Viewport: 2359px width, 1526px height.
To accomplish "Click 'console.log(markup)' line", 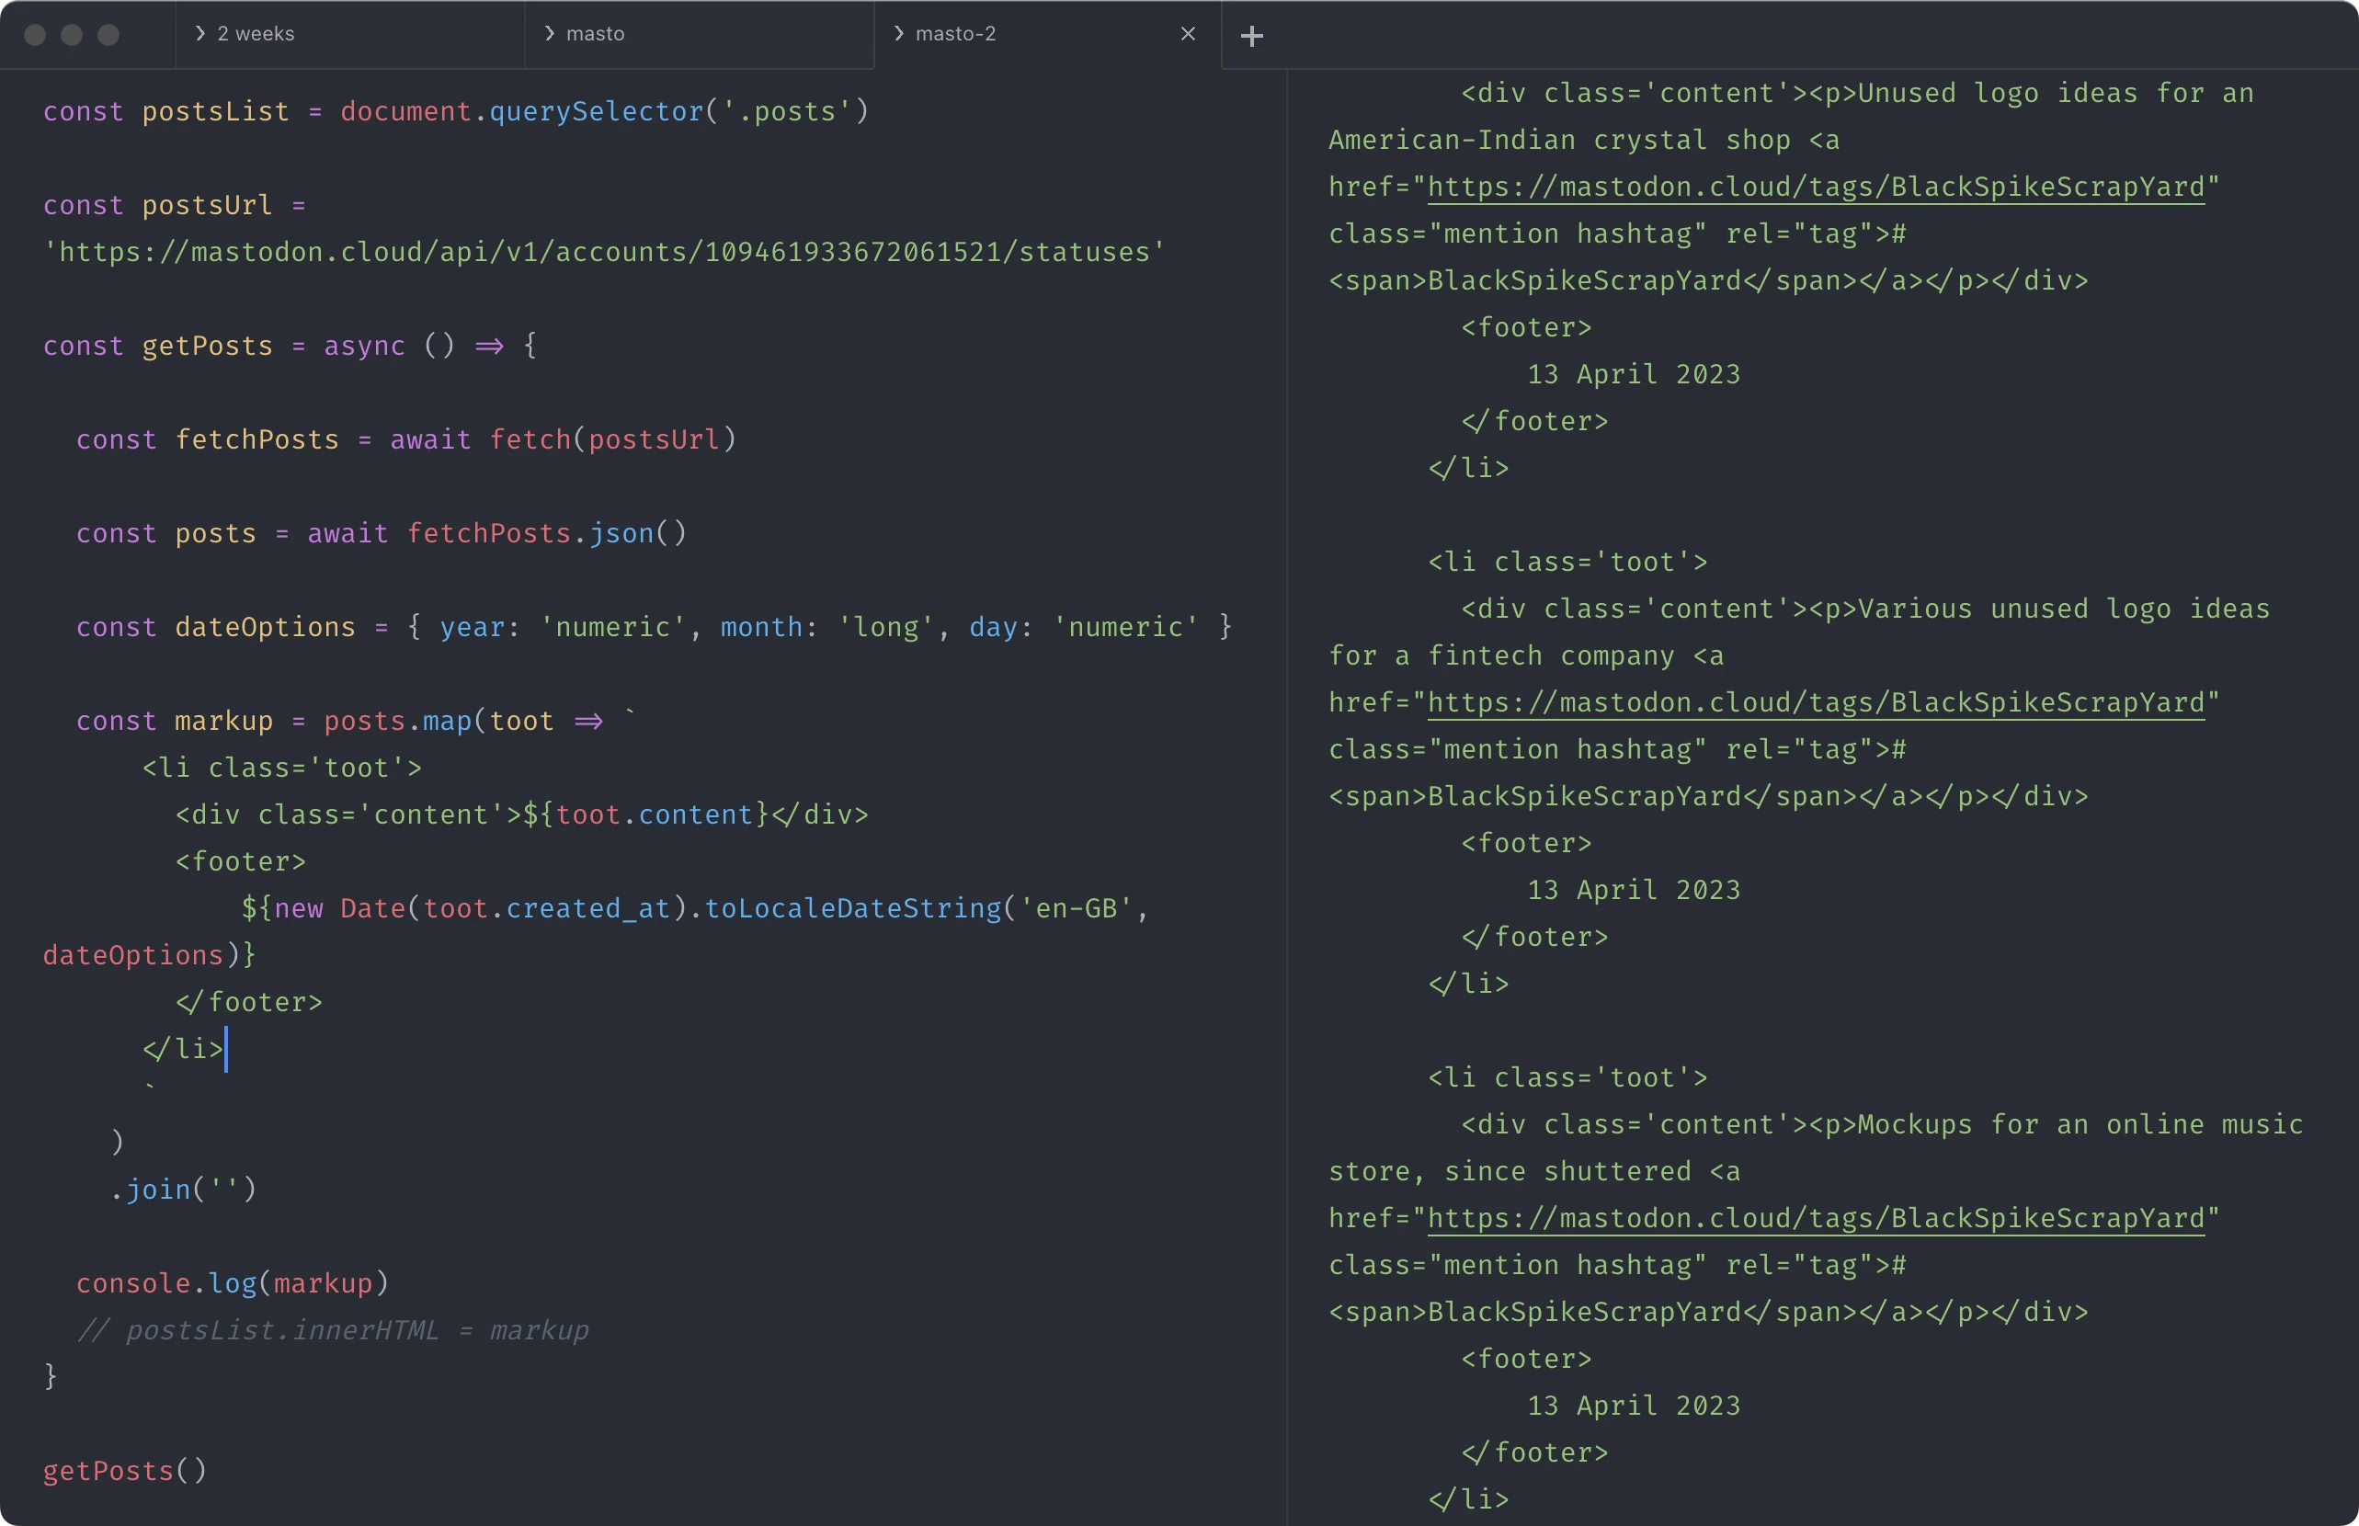I will pyautogui.click(x=233, y=1283).
